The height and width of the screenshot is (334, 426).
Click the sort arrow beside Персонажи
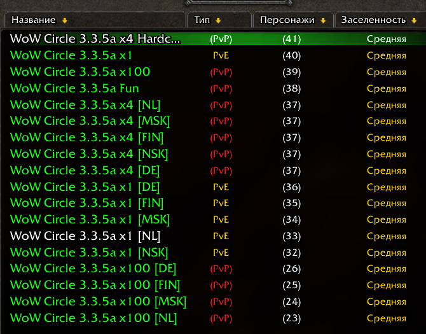click(x=323, y=20)
